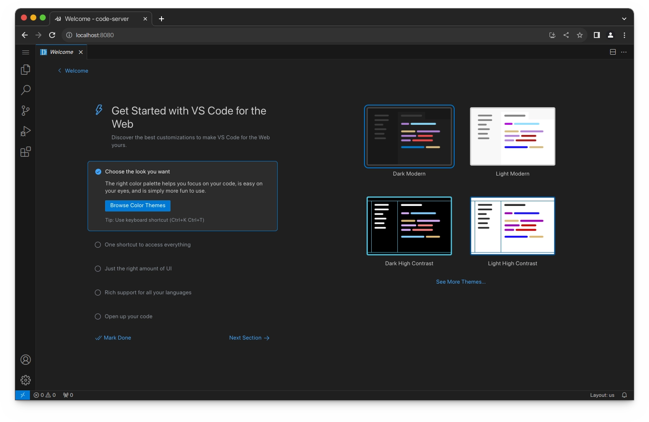Click the ports forwarded indicator
649x422 pixels.
coord(68,395)
